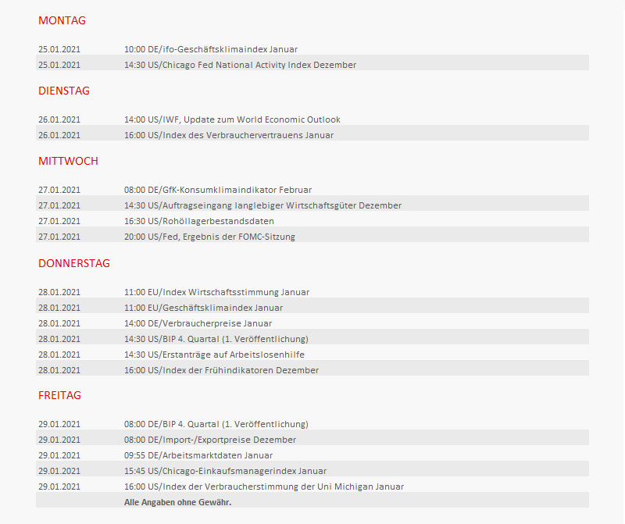Image resolution: width=625 pixels, height=524 pixels.
Task: Select Erstanträge auf Arbeitslosenhilfe row
Action: (214, 355)
